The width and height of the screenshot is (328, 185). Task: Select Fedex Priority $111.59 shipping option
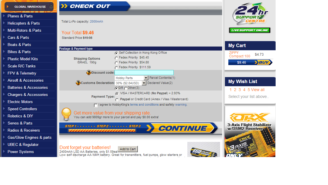[116, 68]
